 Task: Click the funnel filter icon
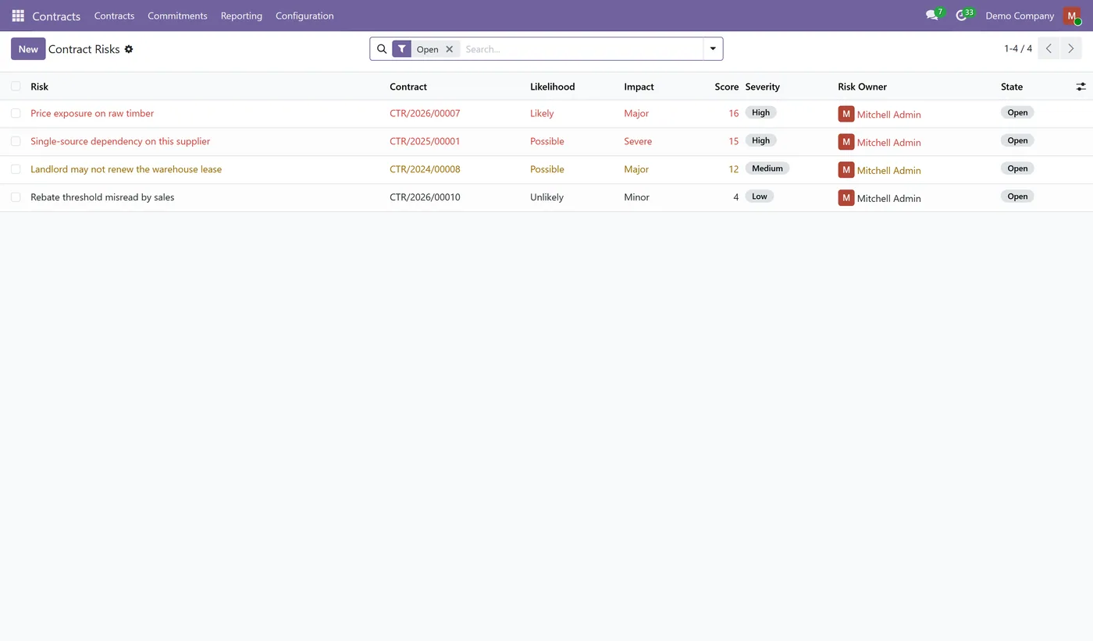401,49
